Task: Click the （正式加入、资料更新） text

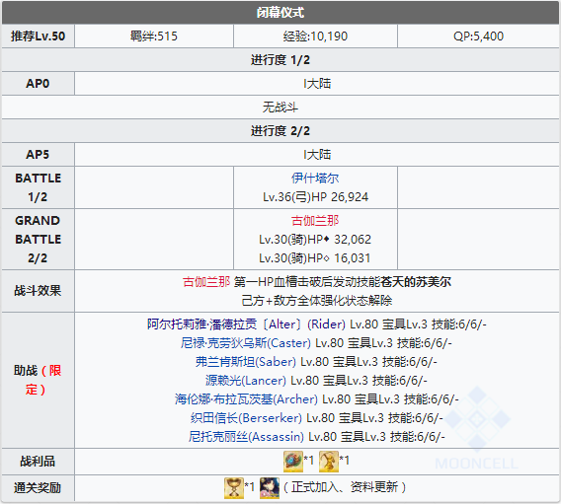Action: (344, 487)
